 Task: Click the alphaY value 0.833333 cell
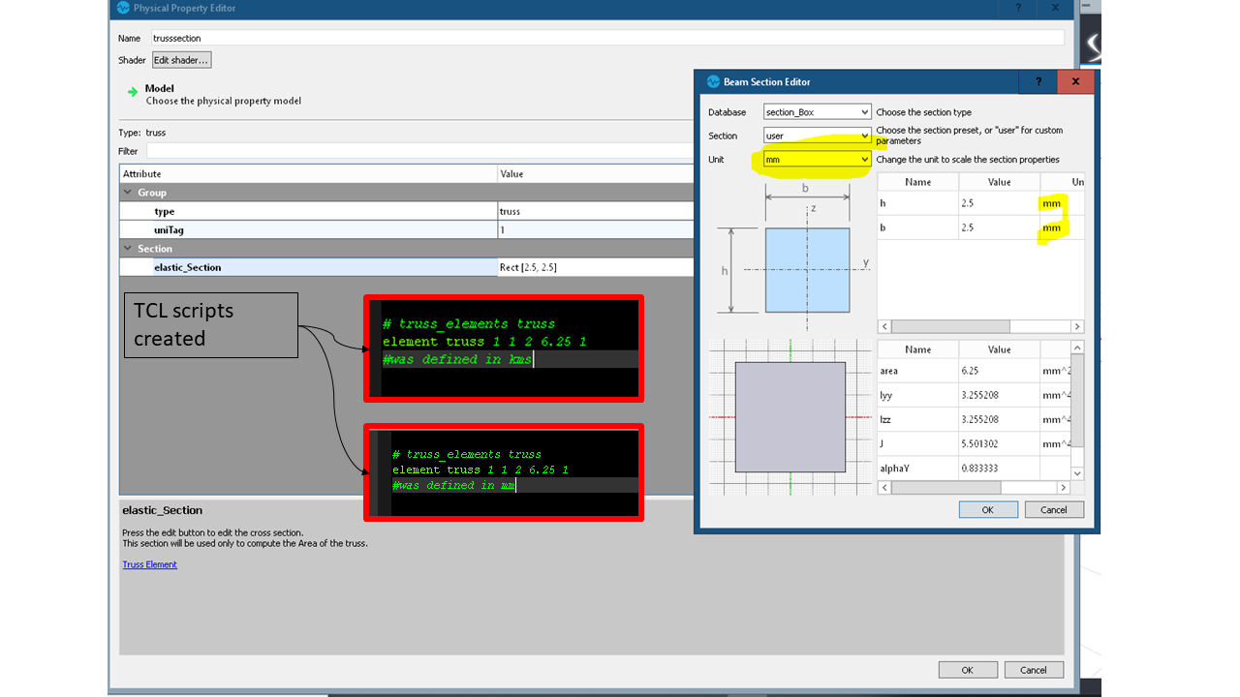coord(1000,468)
